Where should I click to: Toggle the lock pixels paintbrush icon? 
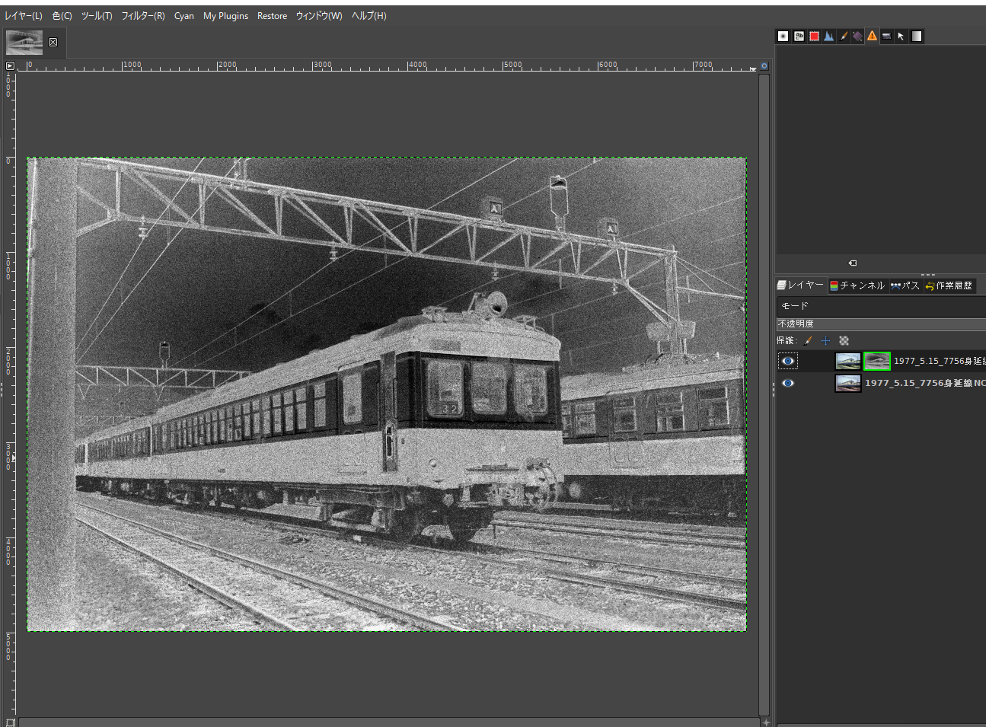[x=808, y=341]
